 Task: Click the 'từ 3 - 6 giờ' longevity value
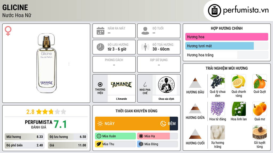[117, 49]
